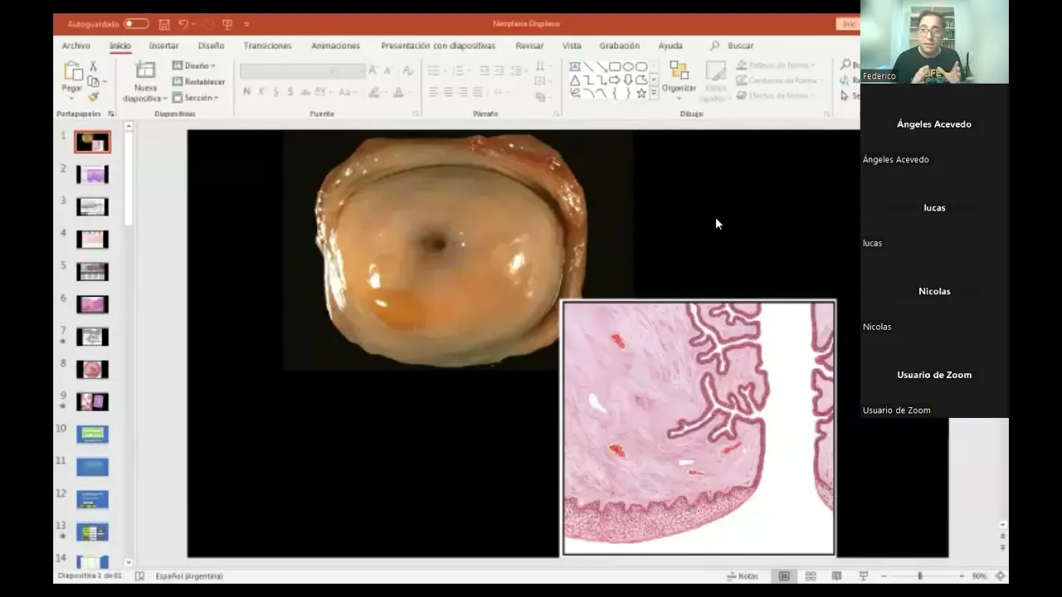This screenshot has height=597, width=1062.
Task: Click the Notas button in the status bar
Action: (743, 575)
